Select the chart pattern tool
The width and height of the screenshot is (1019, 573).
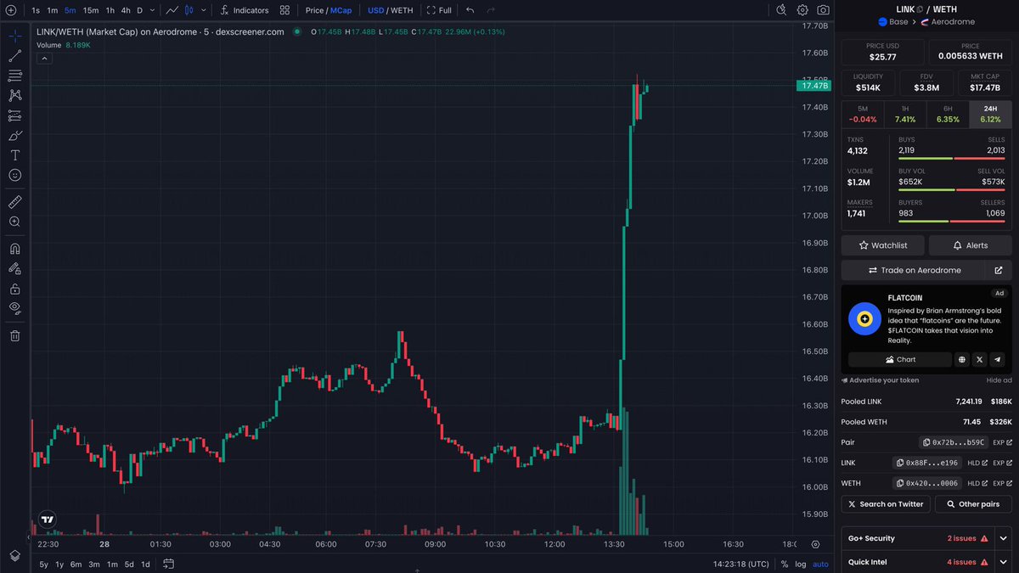click(14, 96)
